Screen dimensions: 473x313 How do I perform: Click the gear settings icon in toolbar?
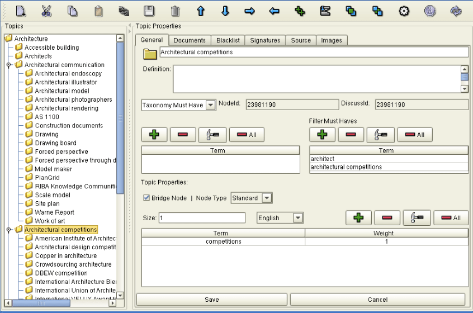click(404, 11)
